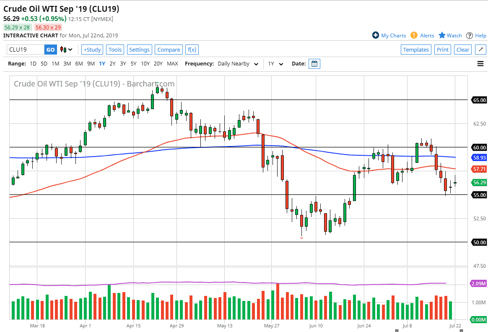Expand chart fullscreen with the arrow icon
488x332 pixels.
480,49
